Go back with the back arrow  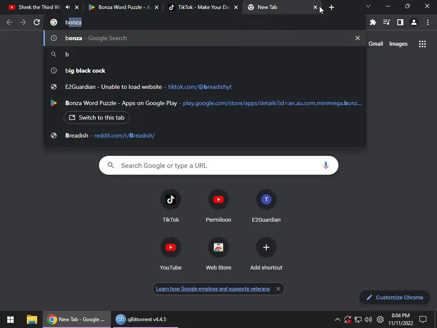(9, 22)
